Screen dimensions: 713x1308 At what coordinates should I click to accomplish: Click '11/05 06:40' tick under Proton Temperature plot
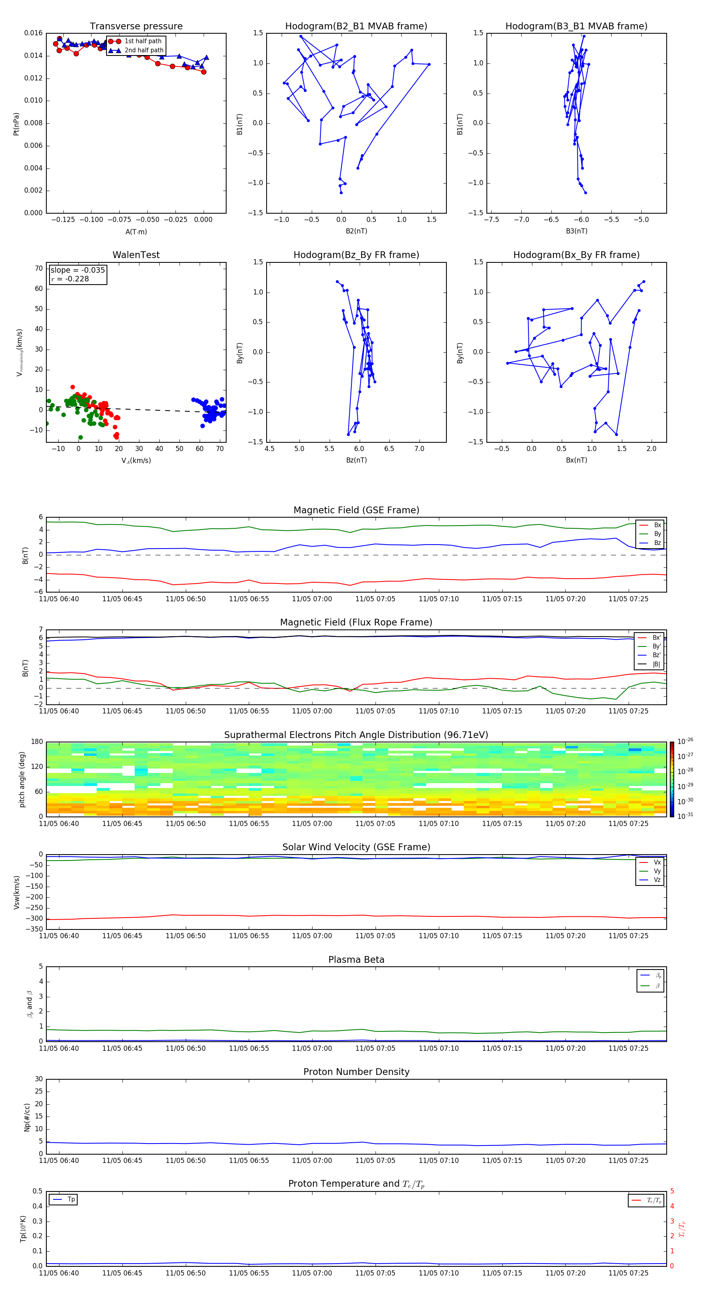point(59,1273)
